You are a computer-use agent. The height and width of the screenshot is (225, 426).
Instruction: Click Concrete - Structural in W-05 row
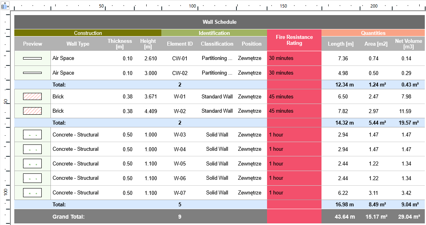(x=76, y=163)
